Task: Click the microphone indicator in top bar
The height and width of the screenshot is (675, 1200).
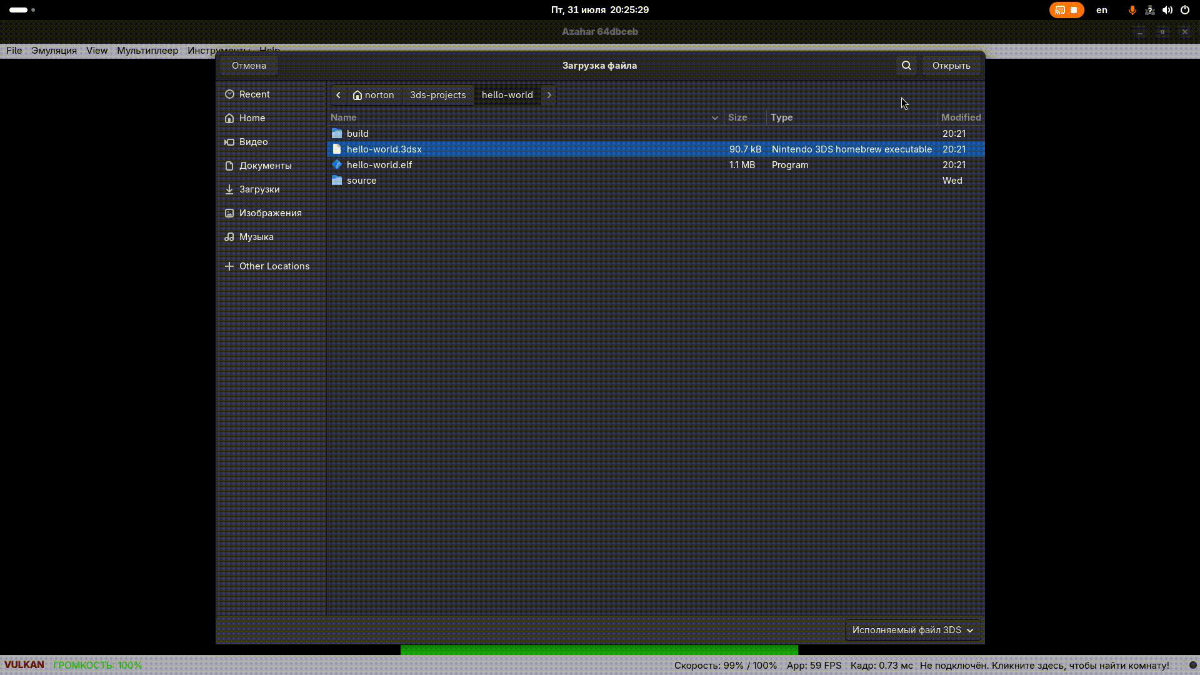Action: click(x=1132, y=10)
